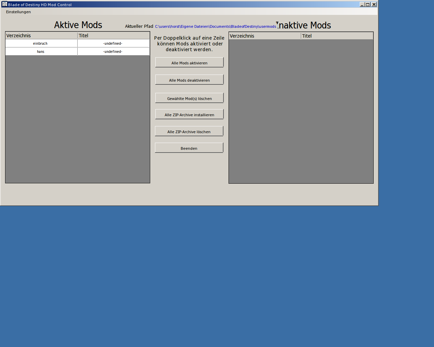Close the Mod Control window

[374, 4]
